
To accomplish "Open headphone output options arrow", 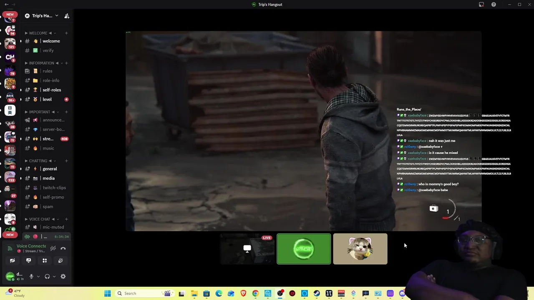I will point(54,276).
